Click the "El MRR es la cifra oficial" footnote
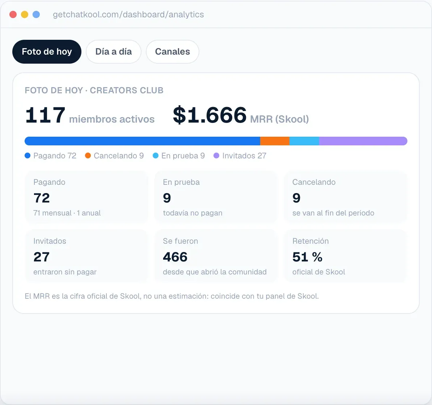This screenshot has width=432, height=405. (172, 296)
